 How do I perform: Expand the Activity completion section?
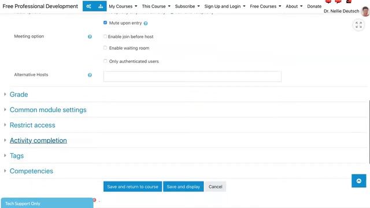[38, 140]
